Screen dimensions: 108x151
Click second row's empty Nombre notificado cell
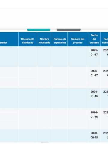pyautogui.click(x=44, y=77)
